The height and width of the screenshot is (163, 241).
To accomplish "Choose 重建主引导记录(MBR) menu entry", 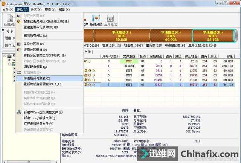I will point(41,27).
